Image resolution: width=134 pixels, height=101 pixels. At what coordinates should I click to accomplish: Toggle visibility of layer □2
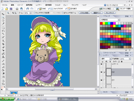coord(102,72)
